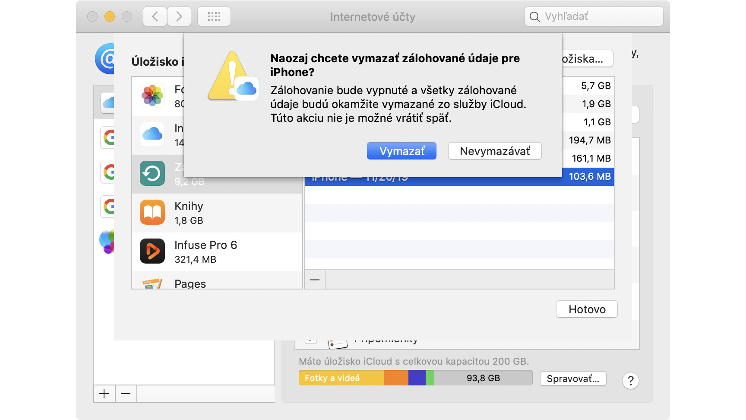Focus the Vyhľadať search field

pyautogui.click(x=594, y=17)
